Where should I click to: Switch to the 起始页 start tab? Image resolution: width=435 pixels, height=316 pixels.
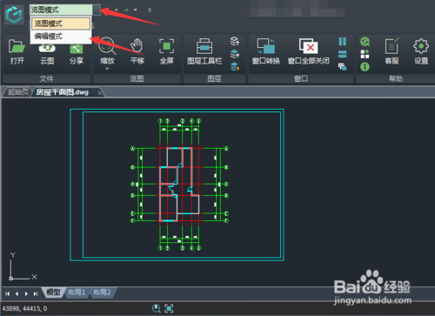click(x=17, y=92)
